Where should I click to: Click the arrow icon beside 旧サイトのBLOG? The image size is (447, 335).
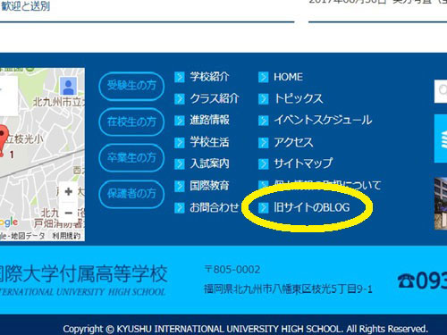(264, 207)
